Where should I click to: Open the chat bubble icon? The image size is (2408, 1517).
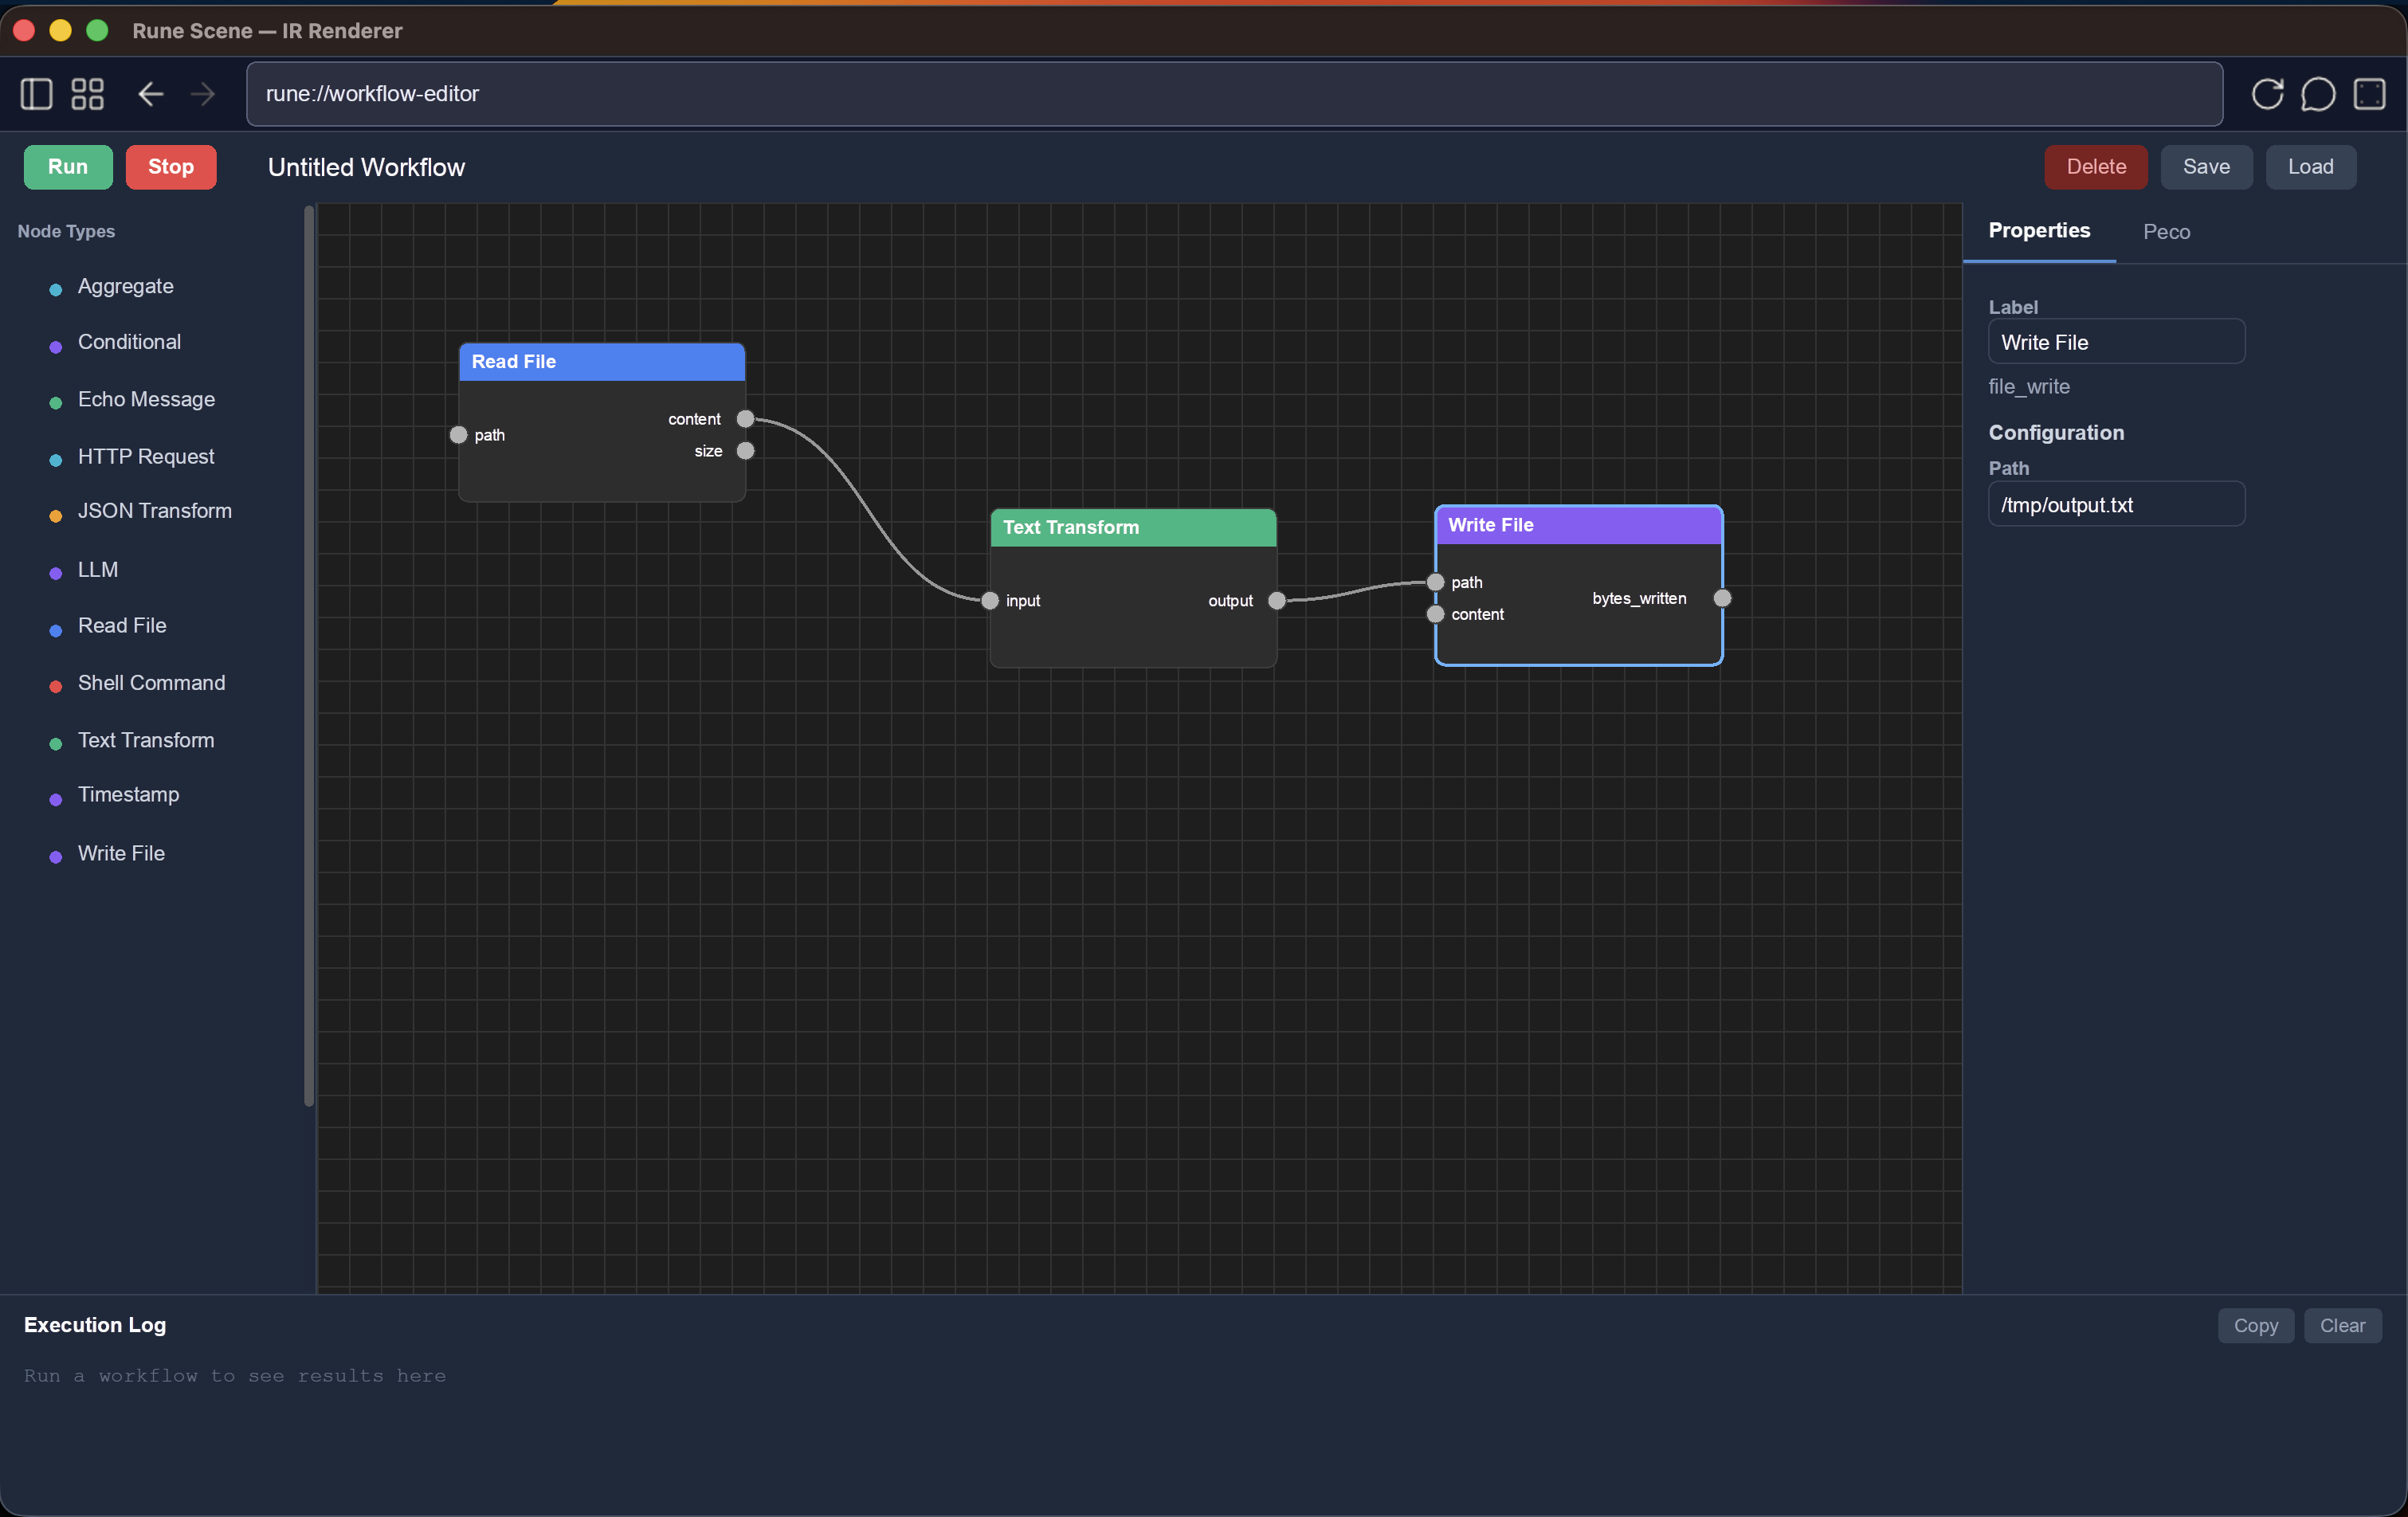(2319, 93)
